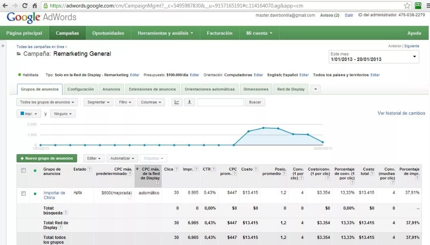This screenshot has width=430, height=245.
Task: Open the Impr. metric dropdown
Action: coord(29,114)
